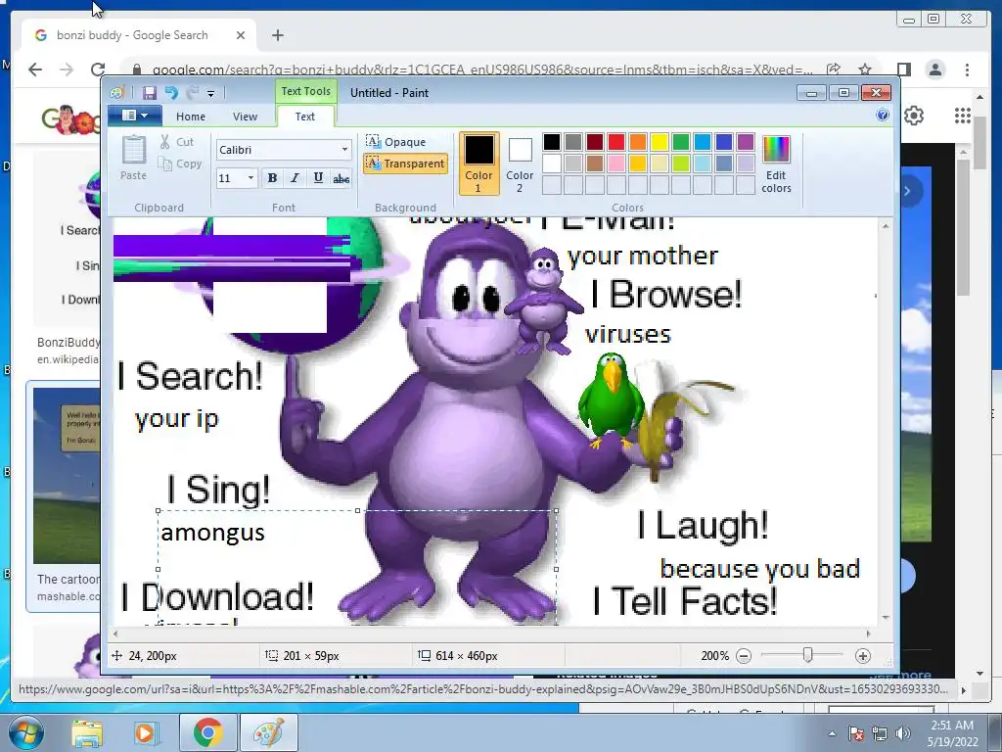
Task: Click the Cut scissors button
Action: (x=176, y=142)
